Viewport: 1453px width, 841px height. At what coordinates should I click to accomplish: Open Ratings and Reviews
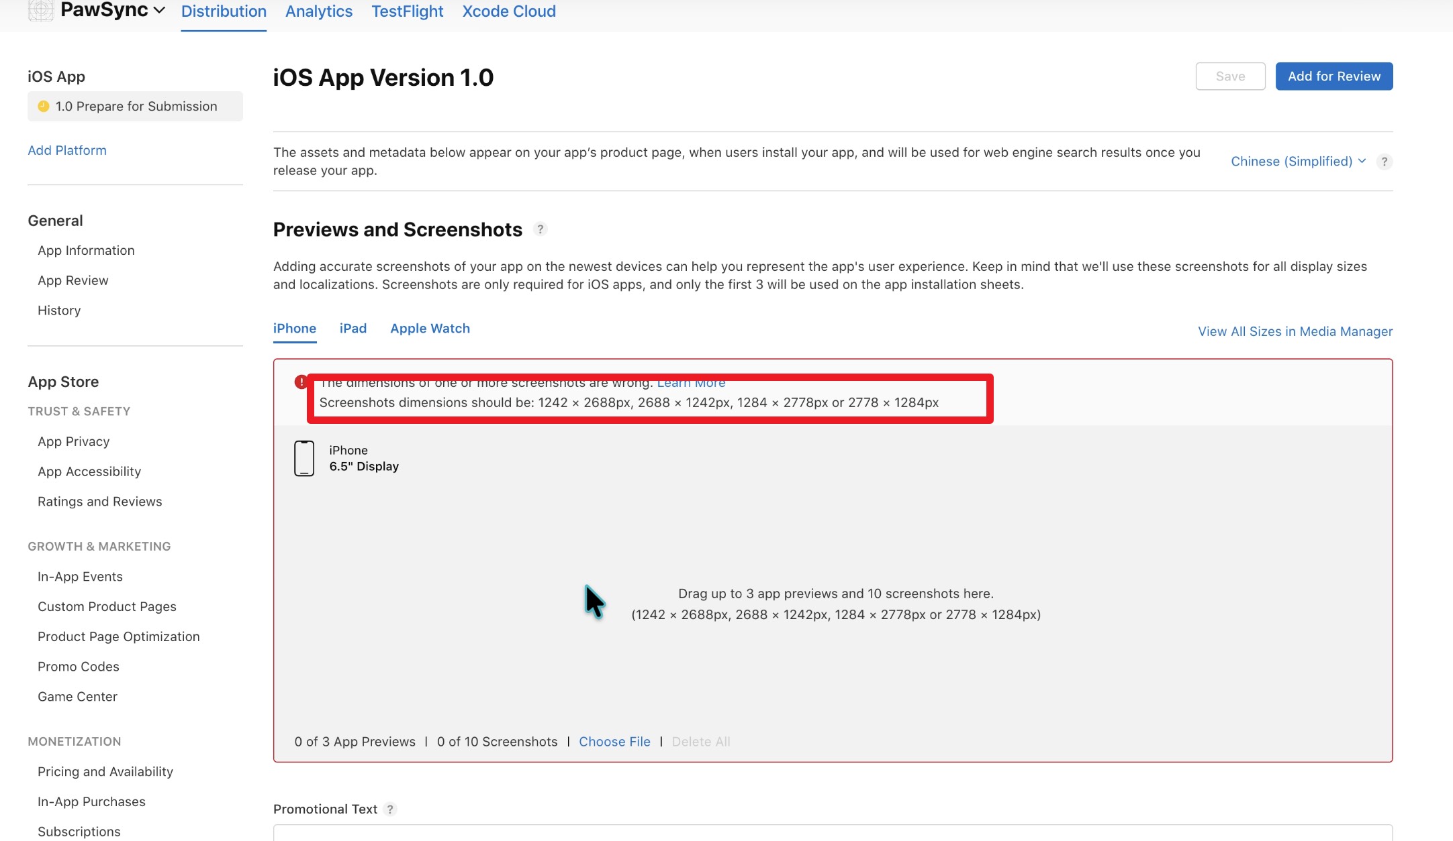pos(100,502)
